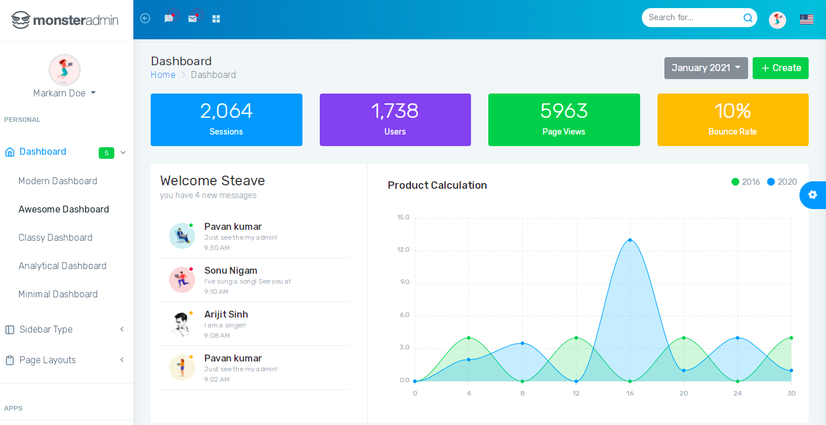Open the US flag language selector
Viewport: 826px width, 425px height.
807,20
